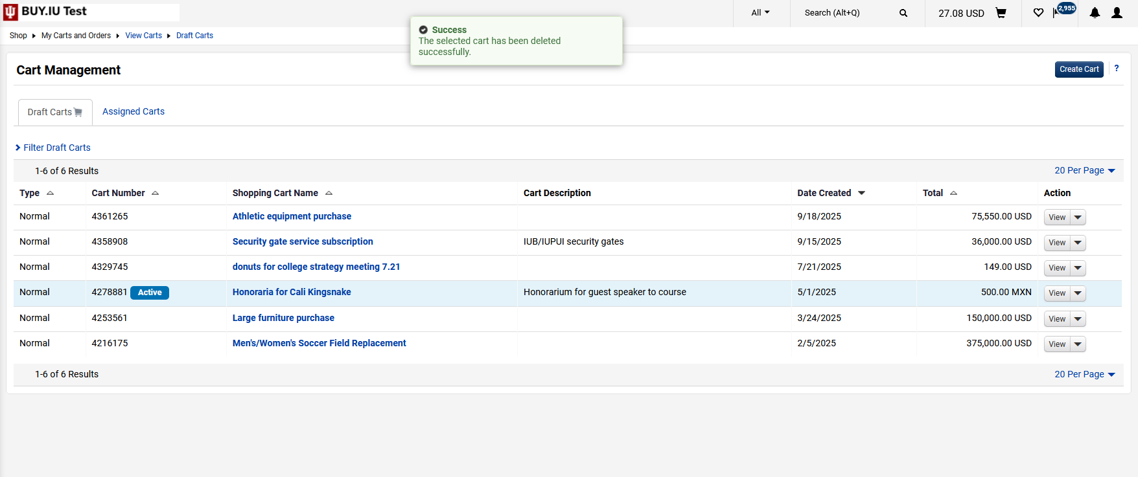1138x477 pixels.
Task: Click the BUY.IU Test logo
Action: 45,12
